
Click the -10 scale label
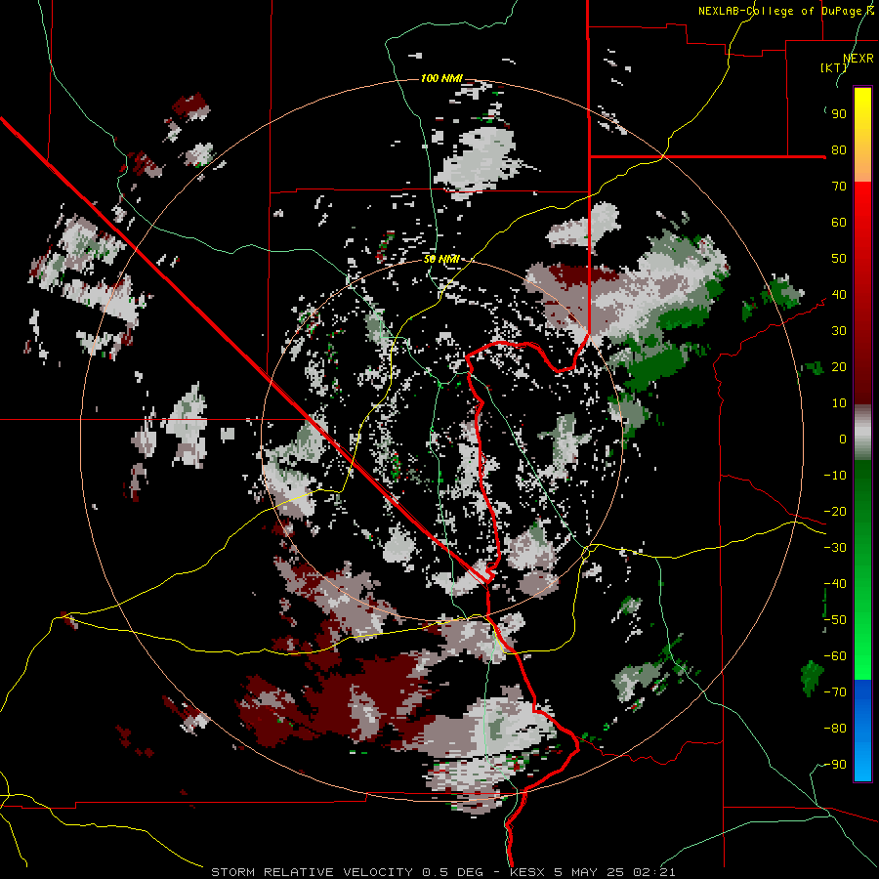[835, 476]
